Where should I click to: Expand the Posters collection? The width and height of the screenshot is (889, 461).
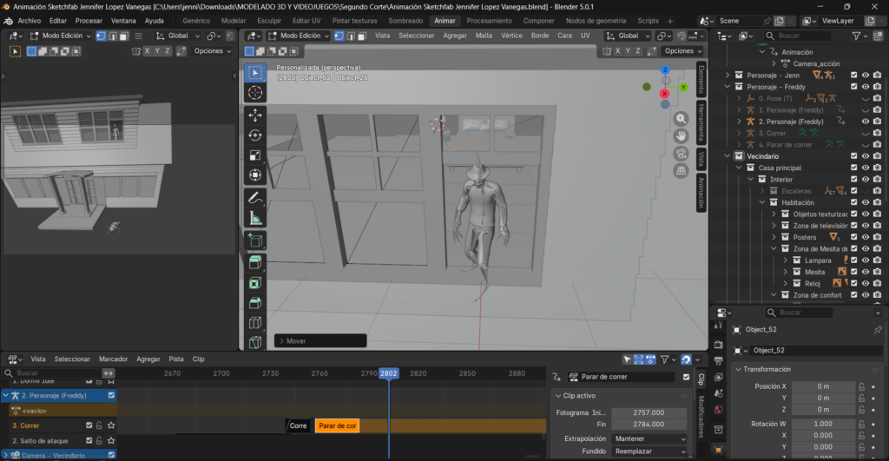click(774, 237)
